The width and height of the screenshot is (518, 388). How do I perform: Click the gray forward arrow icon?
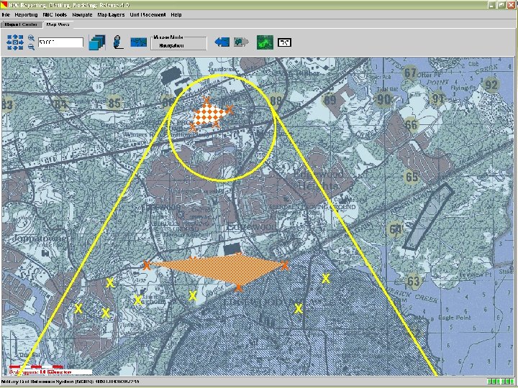click(x=241, y=42)
